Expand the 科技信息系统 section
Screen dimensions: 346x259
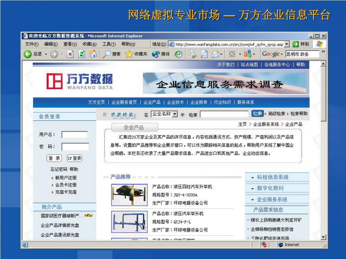tap(253, 177)
